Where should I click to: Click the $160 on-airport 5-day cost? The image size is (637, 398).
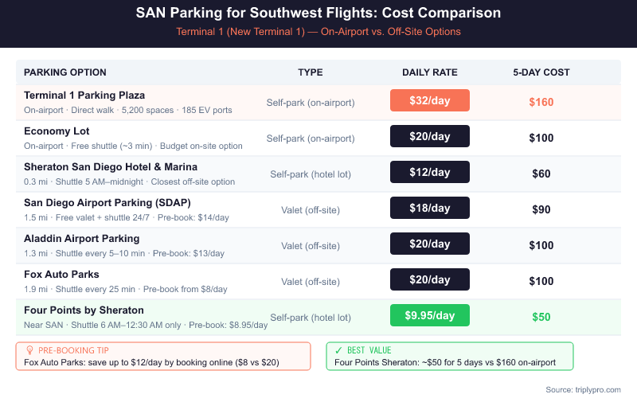coord(541,102)
